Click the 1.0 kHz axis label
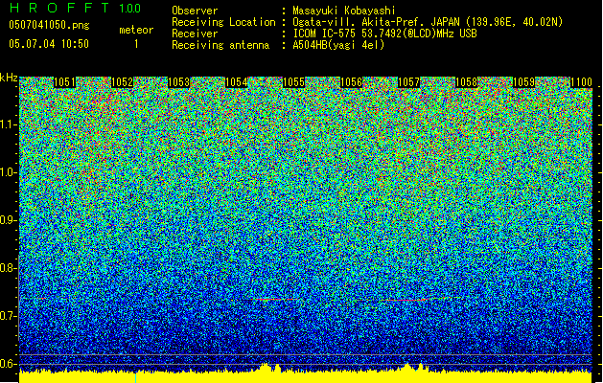Screen dimensions: 603x383 pos(9,172)
